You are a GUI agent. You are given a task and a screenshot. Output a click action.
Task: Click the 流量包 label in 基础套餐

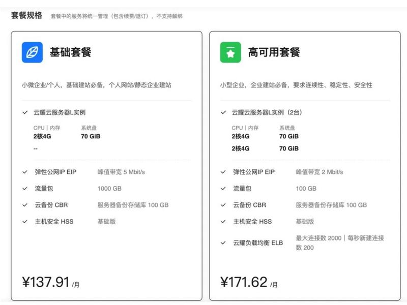point(44,189)
